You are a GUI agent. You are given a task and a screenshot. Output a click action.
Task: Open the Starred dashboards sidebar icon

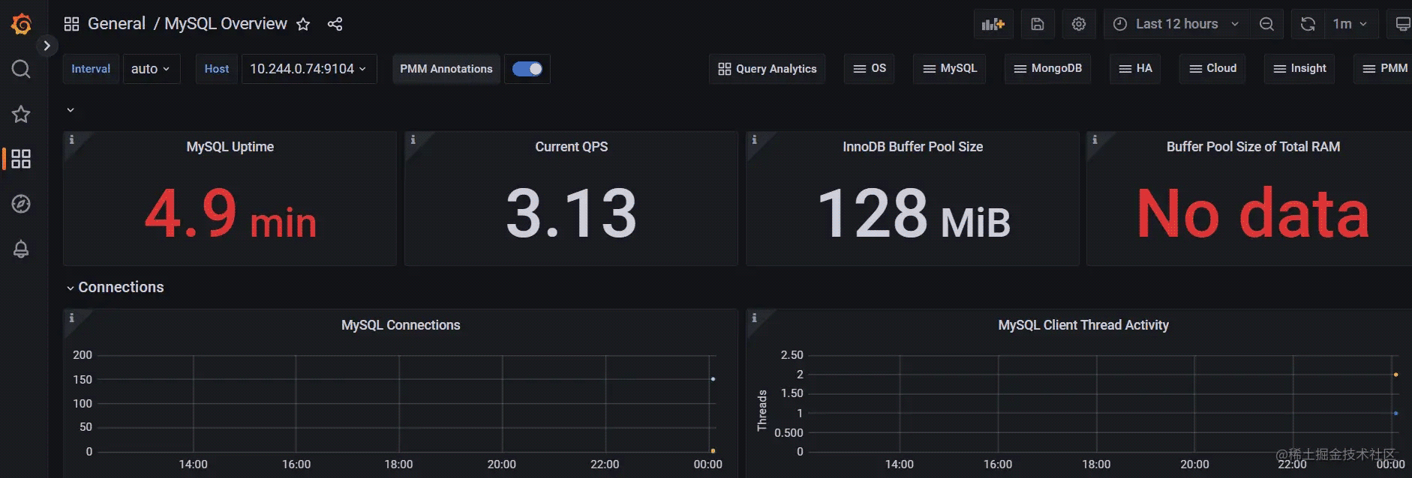click(x=21, y=114)
